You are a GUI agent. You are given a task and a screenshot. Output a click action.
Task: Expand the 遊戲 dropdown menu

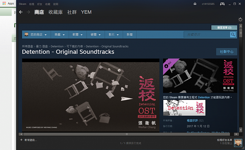coord(60,35)
